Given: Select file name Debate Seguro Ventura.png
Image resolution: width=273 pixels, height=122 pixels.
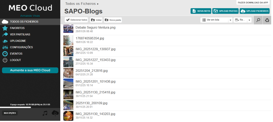Looking at the screenshot, I should point(96,27).
